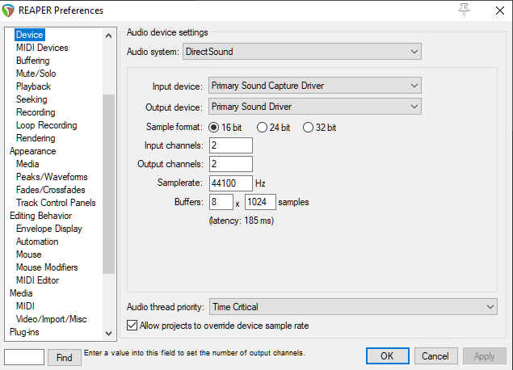Click the pin icon in title bar

(464, 10)
